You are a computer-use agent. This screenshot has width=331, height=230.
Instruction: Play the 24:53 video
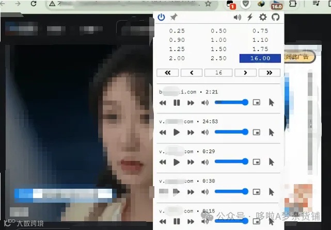tap(177, 133)
